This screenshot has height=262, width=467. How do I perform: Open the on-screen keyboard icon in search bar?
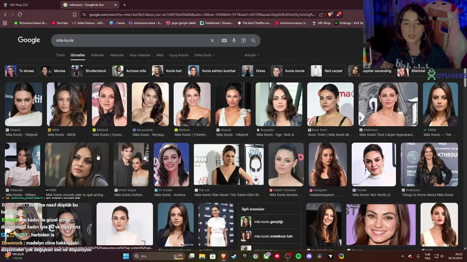pos(224,40)
